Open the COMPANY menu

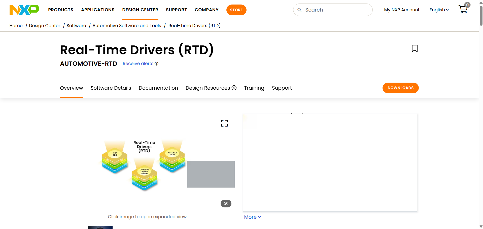206,10
